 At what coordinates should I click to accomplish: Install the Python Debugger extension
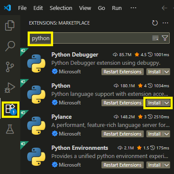pyautogui.click(x=155, y=72)
